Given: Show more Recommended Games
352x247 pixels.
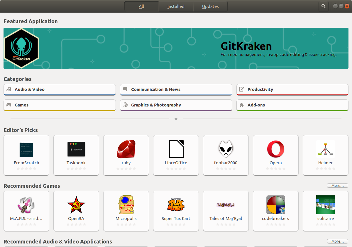Looking at the screenshot, I should click(338, 186).
